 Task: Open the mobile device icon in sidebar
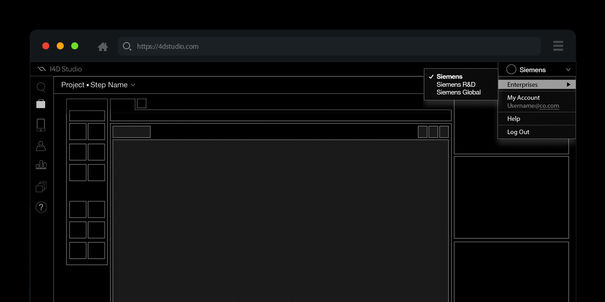point(41,125)
